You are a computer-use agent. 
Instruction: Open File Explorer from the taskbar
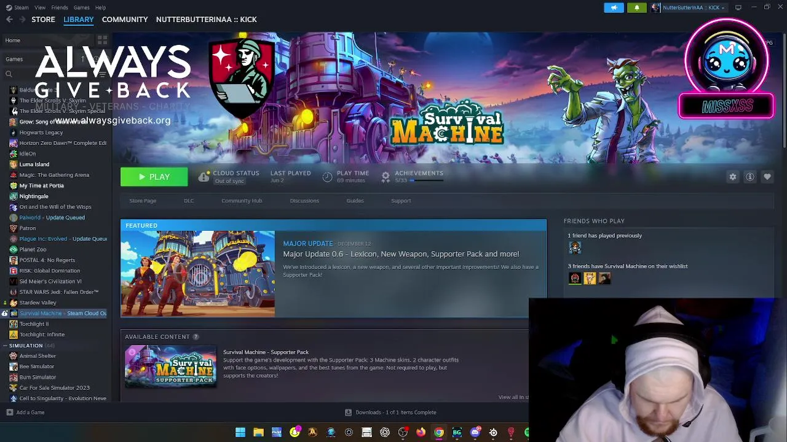[x=258, y=433]
